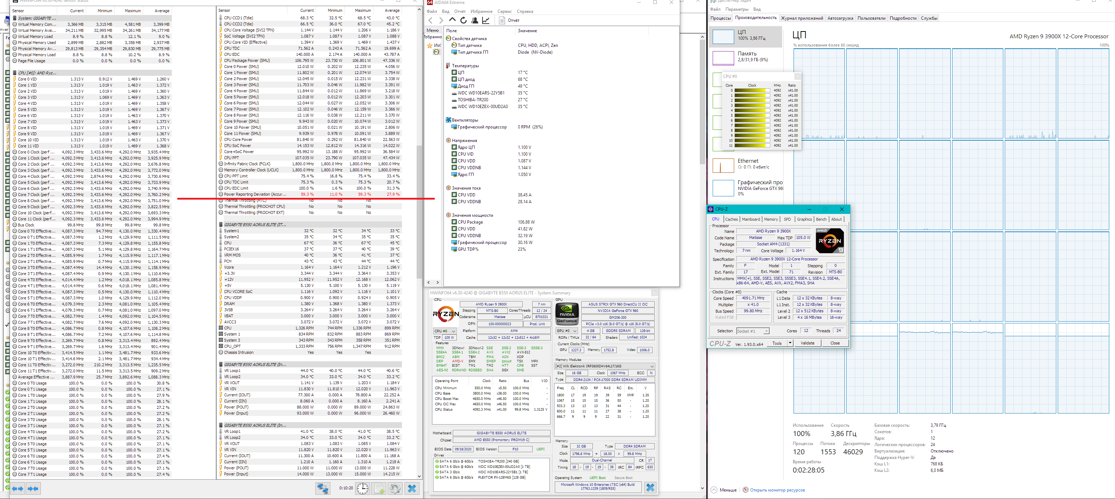Open CPU-Z Graphics tab
1115x499 pixels.
(804, 219)
